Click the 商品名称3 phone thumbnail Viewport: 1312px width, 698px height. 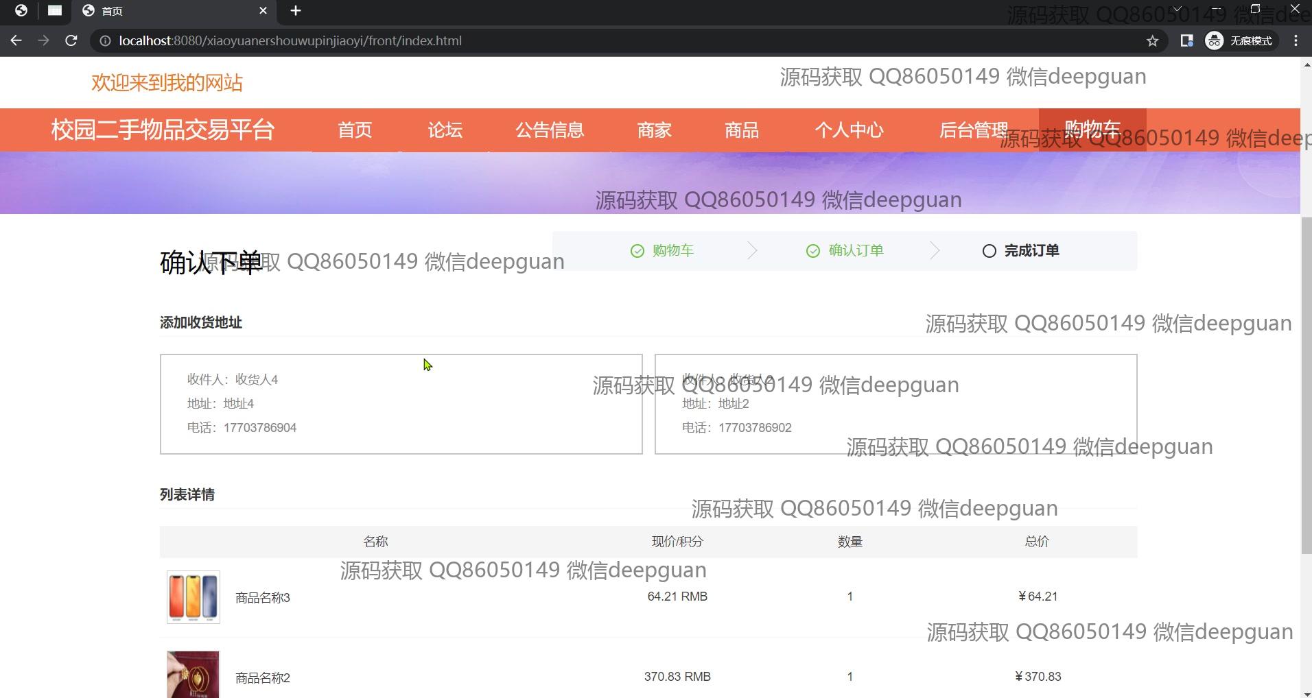(193, 597)
